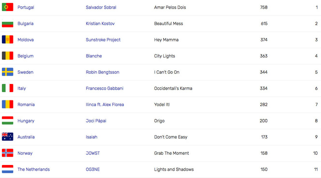Image resolution: width=321 pixels, height=178 pixels.
Task: Open the Francesco Gabbani artist link
Action: click(x=104, y=88)
